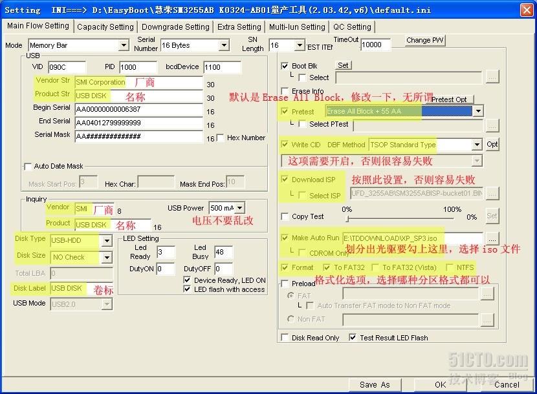Click browse button in Boot Blk Select row

pyautogui.click(x=492, y=77)
